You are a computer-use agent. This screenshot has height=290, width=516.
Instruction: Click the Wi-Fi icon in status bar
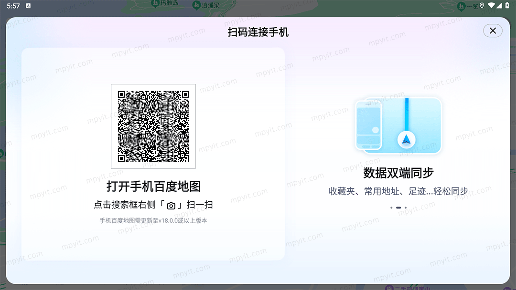pos(491,6)
